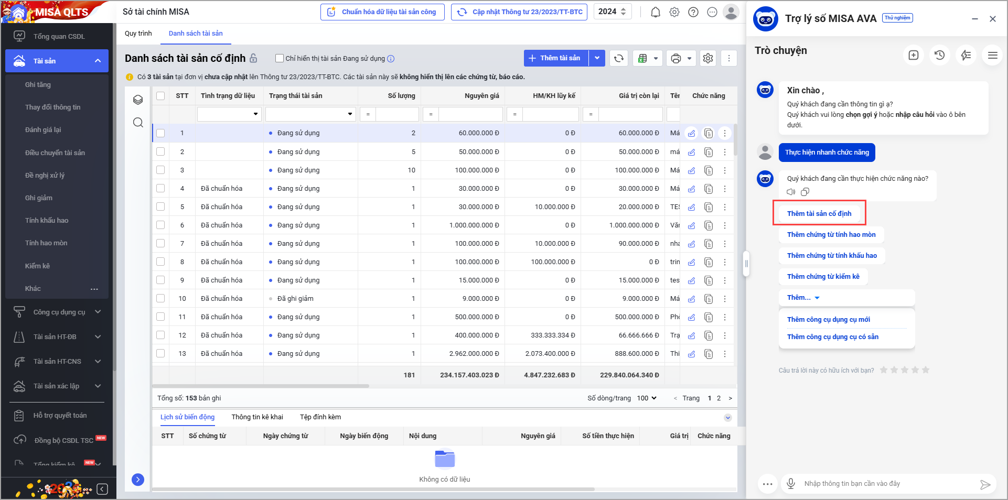Image resolution: width=1008 pixels, height=500 pixels.
Task: Click the refresh asset list icon
Action: (619, 58)
